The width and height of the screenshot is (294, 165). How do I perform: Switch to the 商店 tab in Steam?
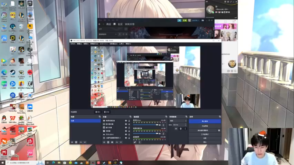point(108,24)
